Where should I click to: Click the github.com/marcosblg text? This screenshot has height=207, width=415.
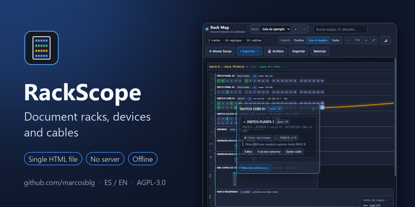(59, 182)
